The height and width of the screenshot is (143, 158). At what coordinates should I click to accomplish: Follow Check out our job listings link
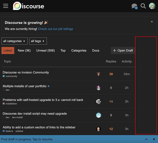tap(55, 29)
